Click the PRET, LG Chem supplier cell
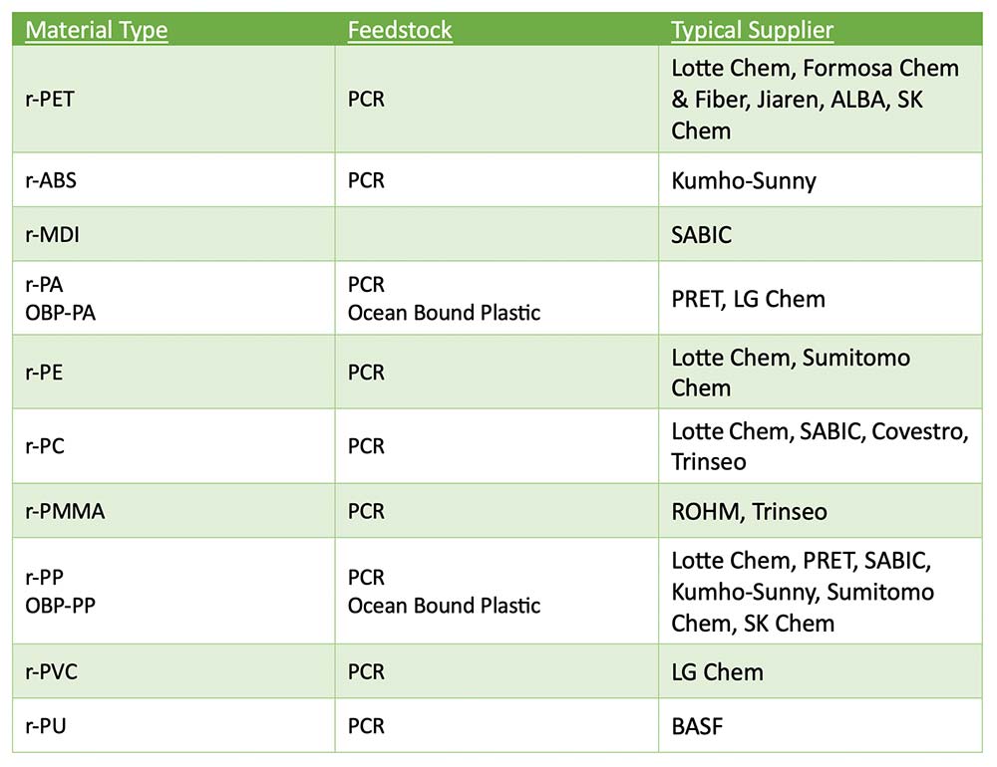 [x=821, y=298]
